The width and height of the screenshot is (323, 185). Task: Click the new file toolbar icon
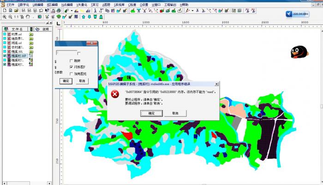4,11
